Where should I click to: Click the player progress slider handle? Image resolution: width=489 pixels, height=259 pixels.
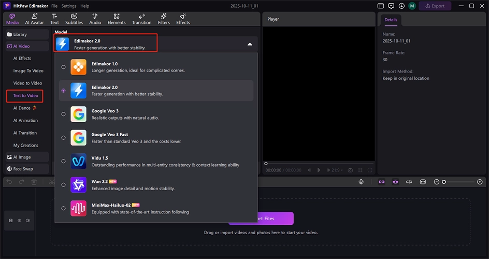point(266,164)
